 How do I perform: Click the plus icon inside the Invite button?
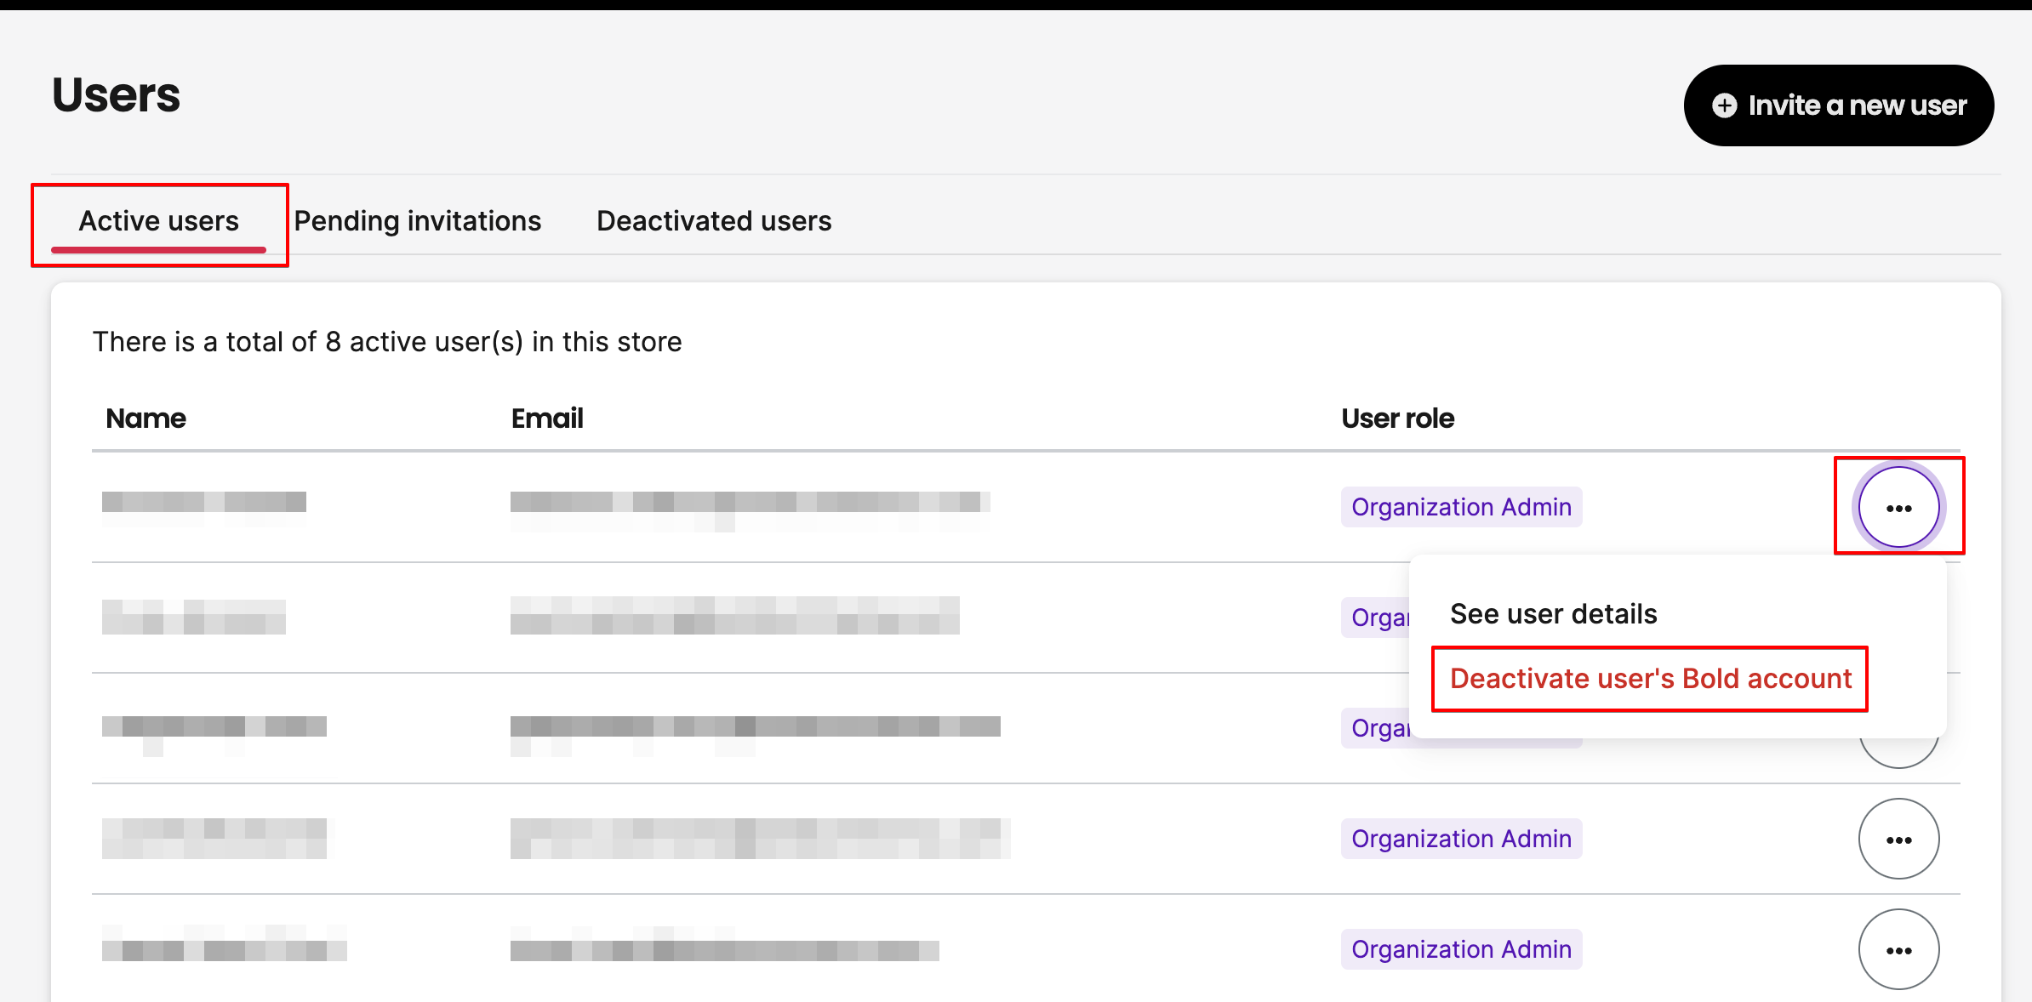click(1723, 105)
